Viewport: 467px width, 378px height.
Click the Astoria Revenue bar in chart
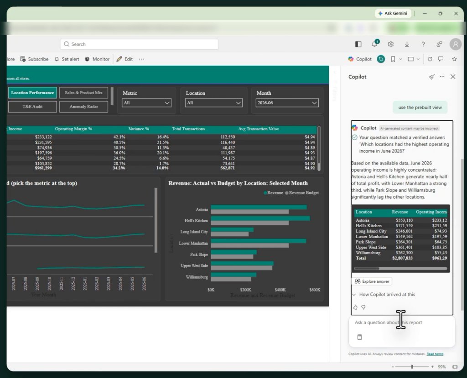coord(259,207)
